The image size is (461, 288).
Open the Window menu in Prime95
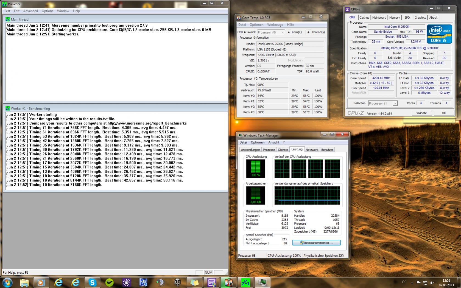point(63,11)
